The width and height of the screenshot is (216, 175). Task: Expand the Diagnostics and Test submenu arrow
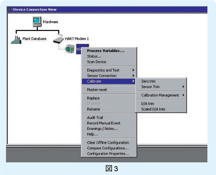point(133,70)
